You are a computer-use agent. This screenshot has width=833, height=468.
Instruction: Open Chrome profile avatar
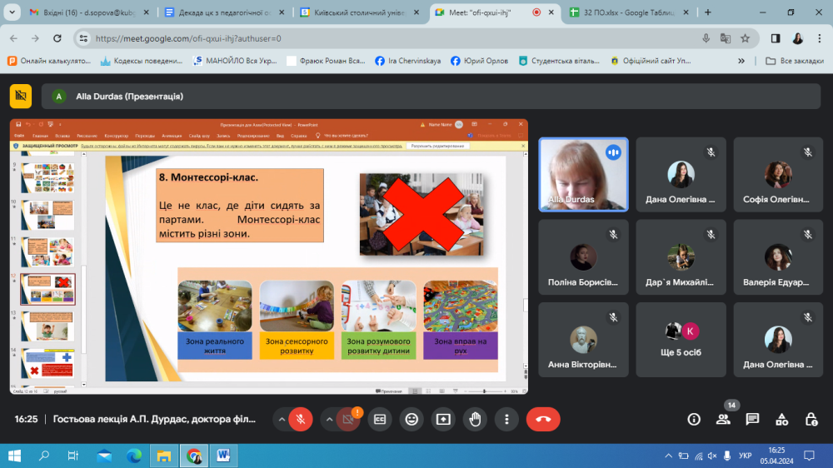point(797,38)
